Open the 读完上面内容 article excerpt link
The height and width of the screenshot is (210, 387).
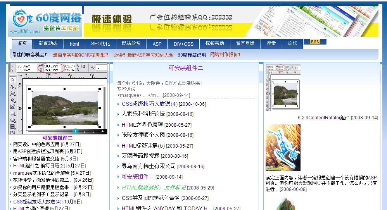[321, 183]
